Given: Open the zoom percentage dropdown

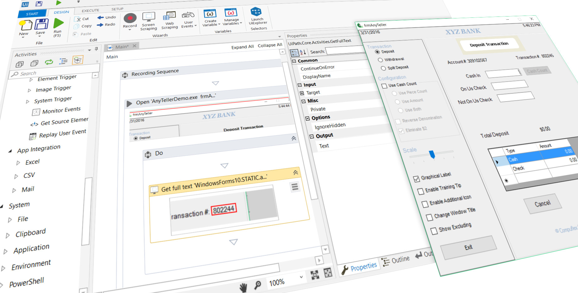Looking at the screenshot, I should [x=301, y=277].
